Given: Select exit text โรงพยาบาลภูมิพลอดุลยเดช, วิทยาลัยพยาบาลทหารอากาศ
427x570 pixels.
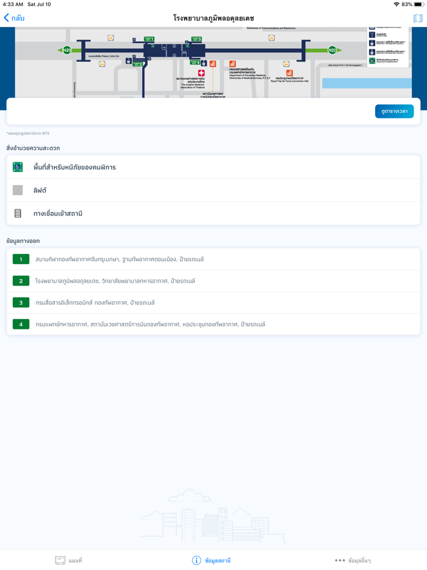Looking at the screenshot, I should pyautogui.click(x=101, y=281).
